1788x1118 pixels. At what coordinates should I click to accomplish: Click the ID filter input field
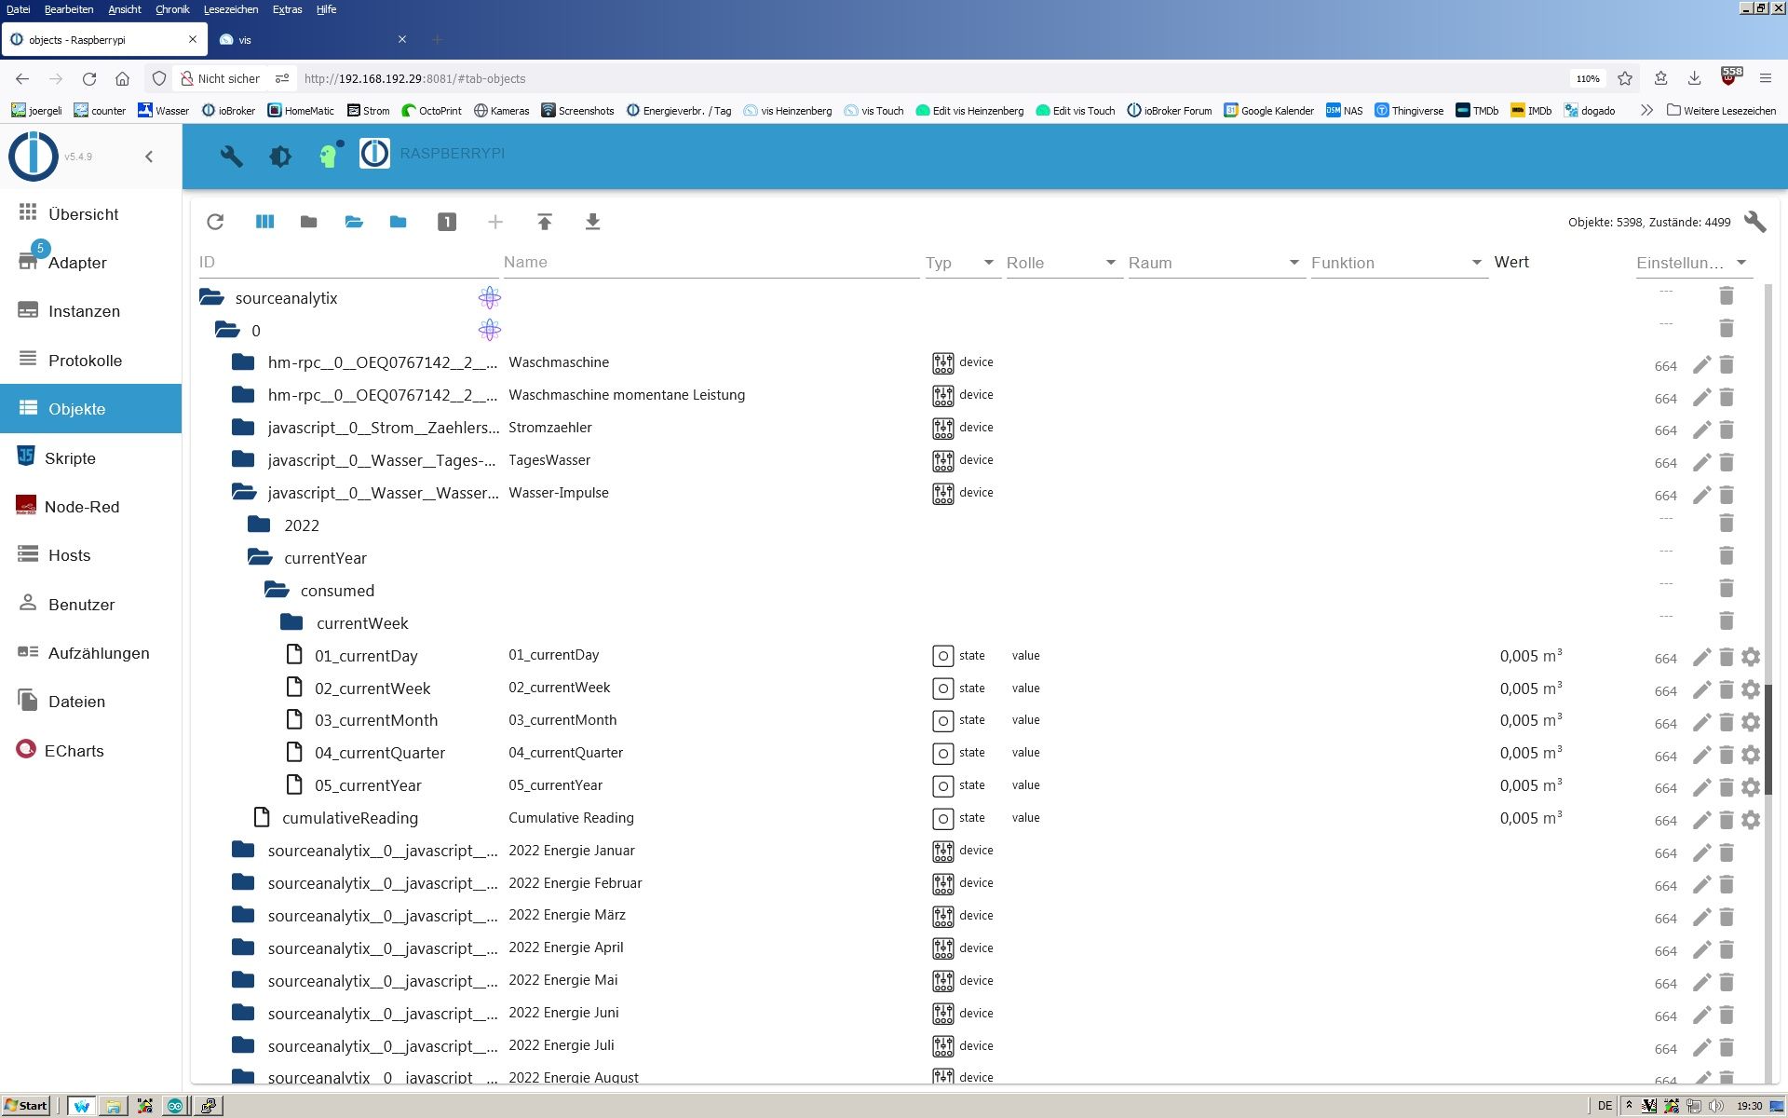345,263
